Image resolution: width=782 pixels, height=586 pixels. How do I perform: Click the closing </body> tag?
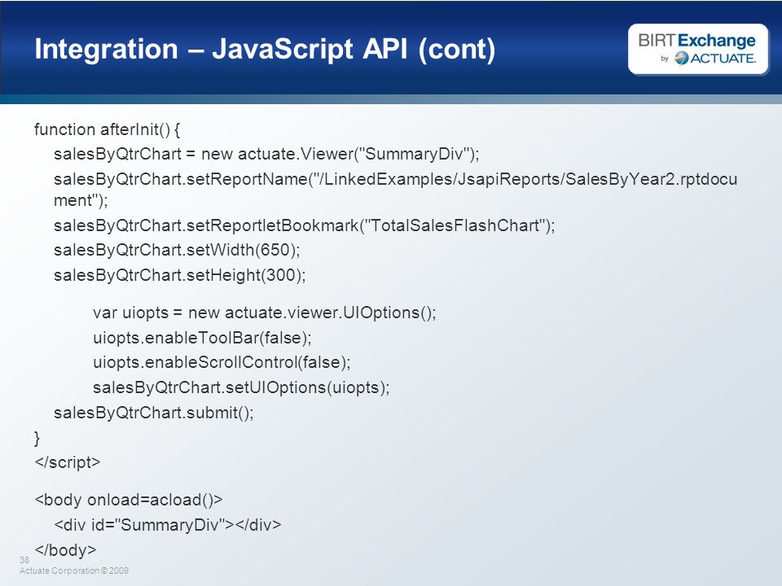(65, 550)
